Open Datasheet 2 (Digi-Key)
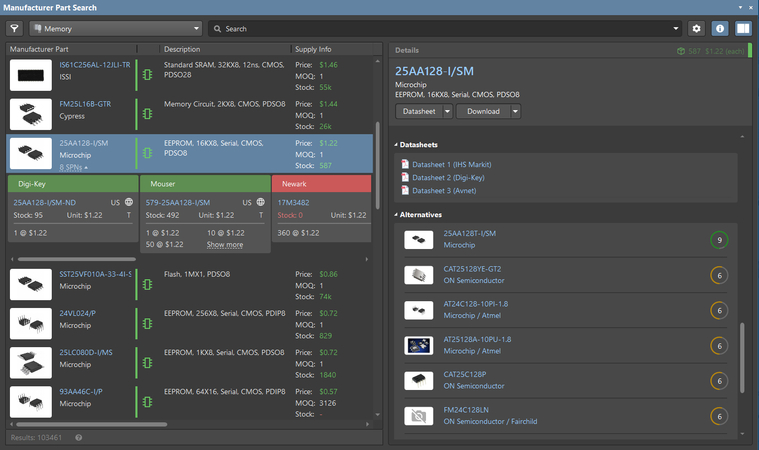The height and width of the screenshot is (450, 759). 448,177
